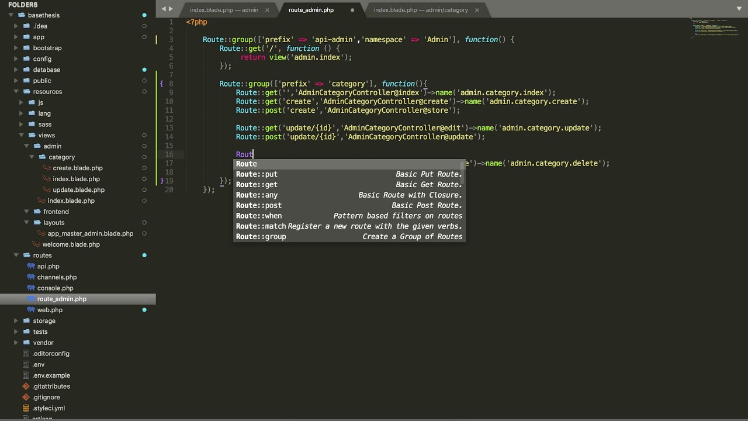
Task: Click the sass folder icon
Action: pyautogui.click(x=32, y=125)
